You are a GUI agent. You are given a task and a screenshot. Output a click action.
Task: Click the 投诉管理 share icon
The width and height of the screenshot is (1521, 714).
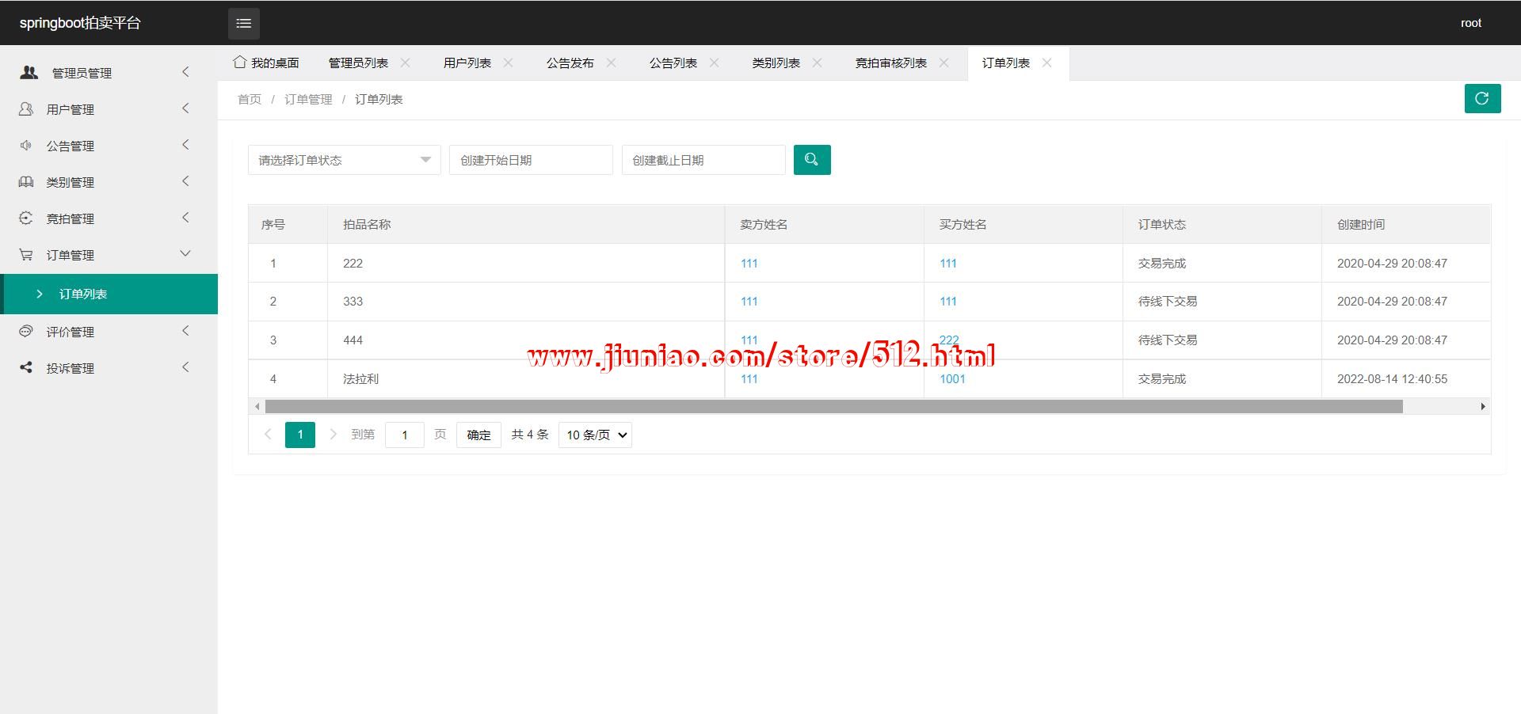(x=26, y=368)
